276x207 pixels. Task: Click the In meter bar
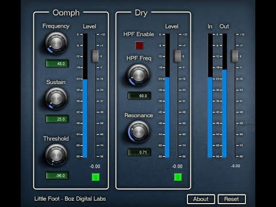pyautogui.click(x=210, y=95)
